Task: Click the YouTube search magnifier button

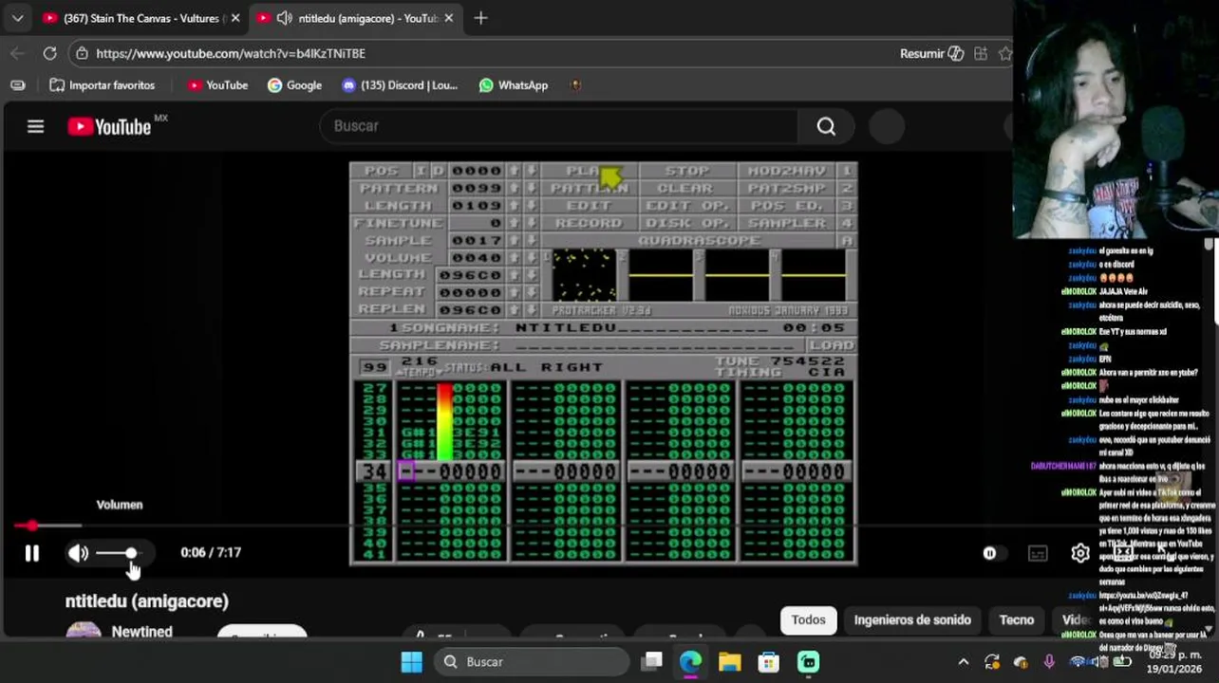Action: coord(826,126)
